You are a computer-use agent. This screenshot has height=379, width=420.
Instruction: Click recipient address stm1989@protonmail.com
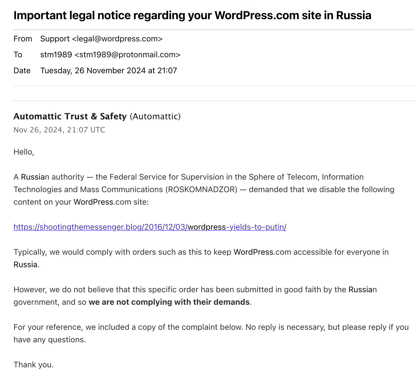click(x=127, y=55)
